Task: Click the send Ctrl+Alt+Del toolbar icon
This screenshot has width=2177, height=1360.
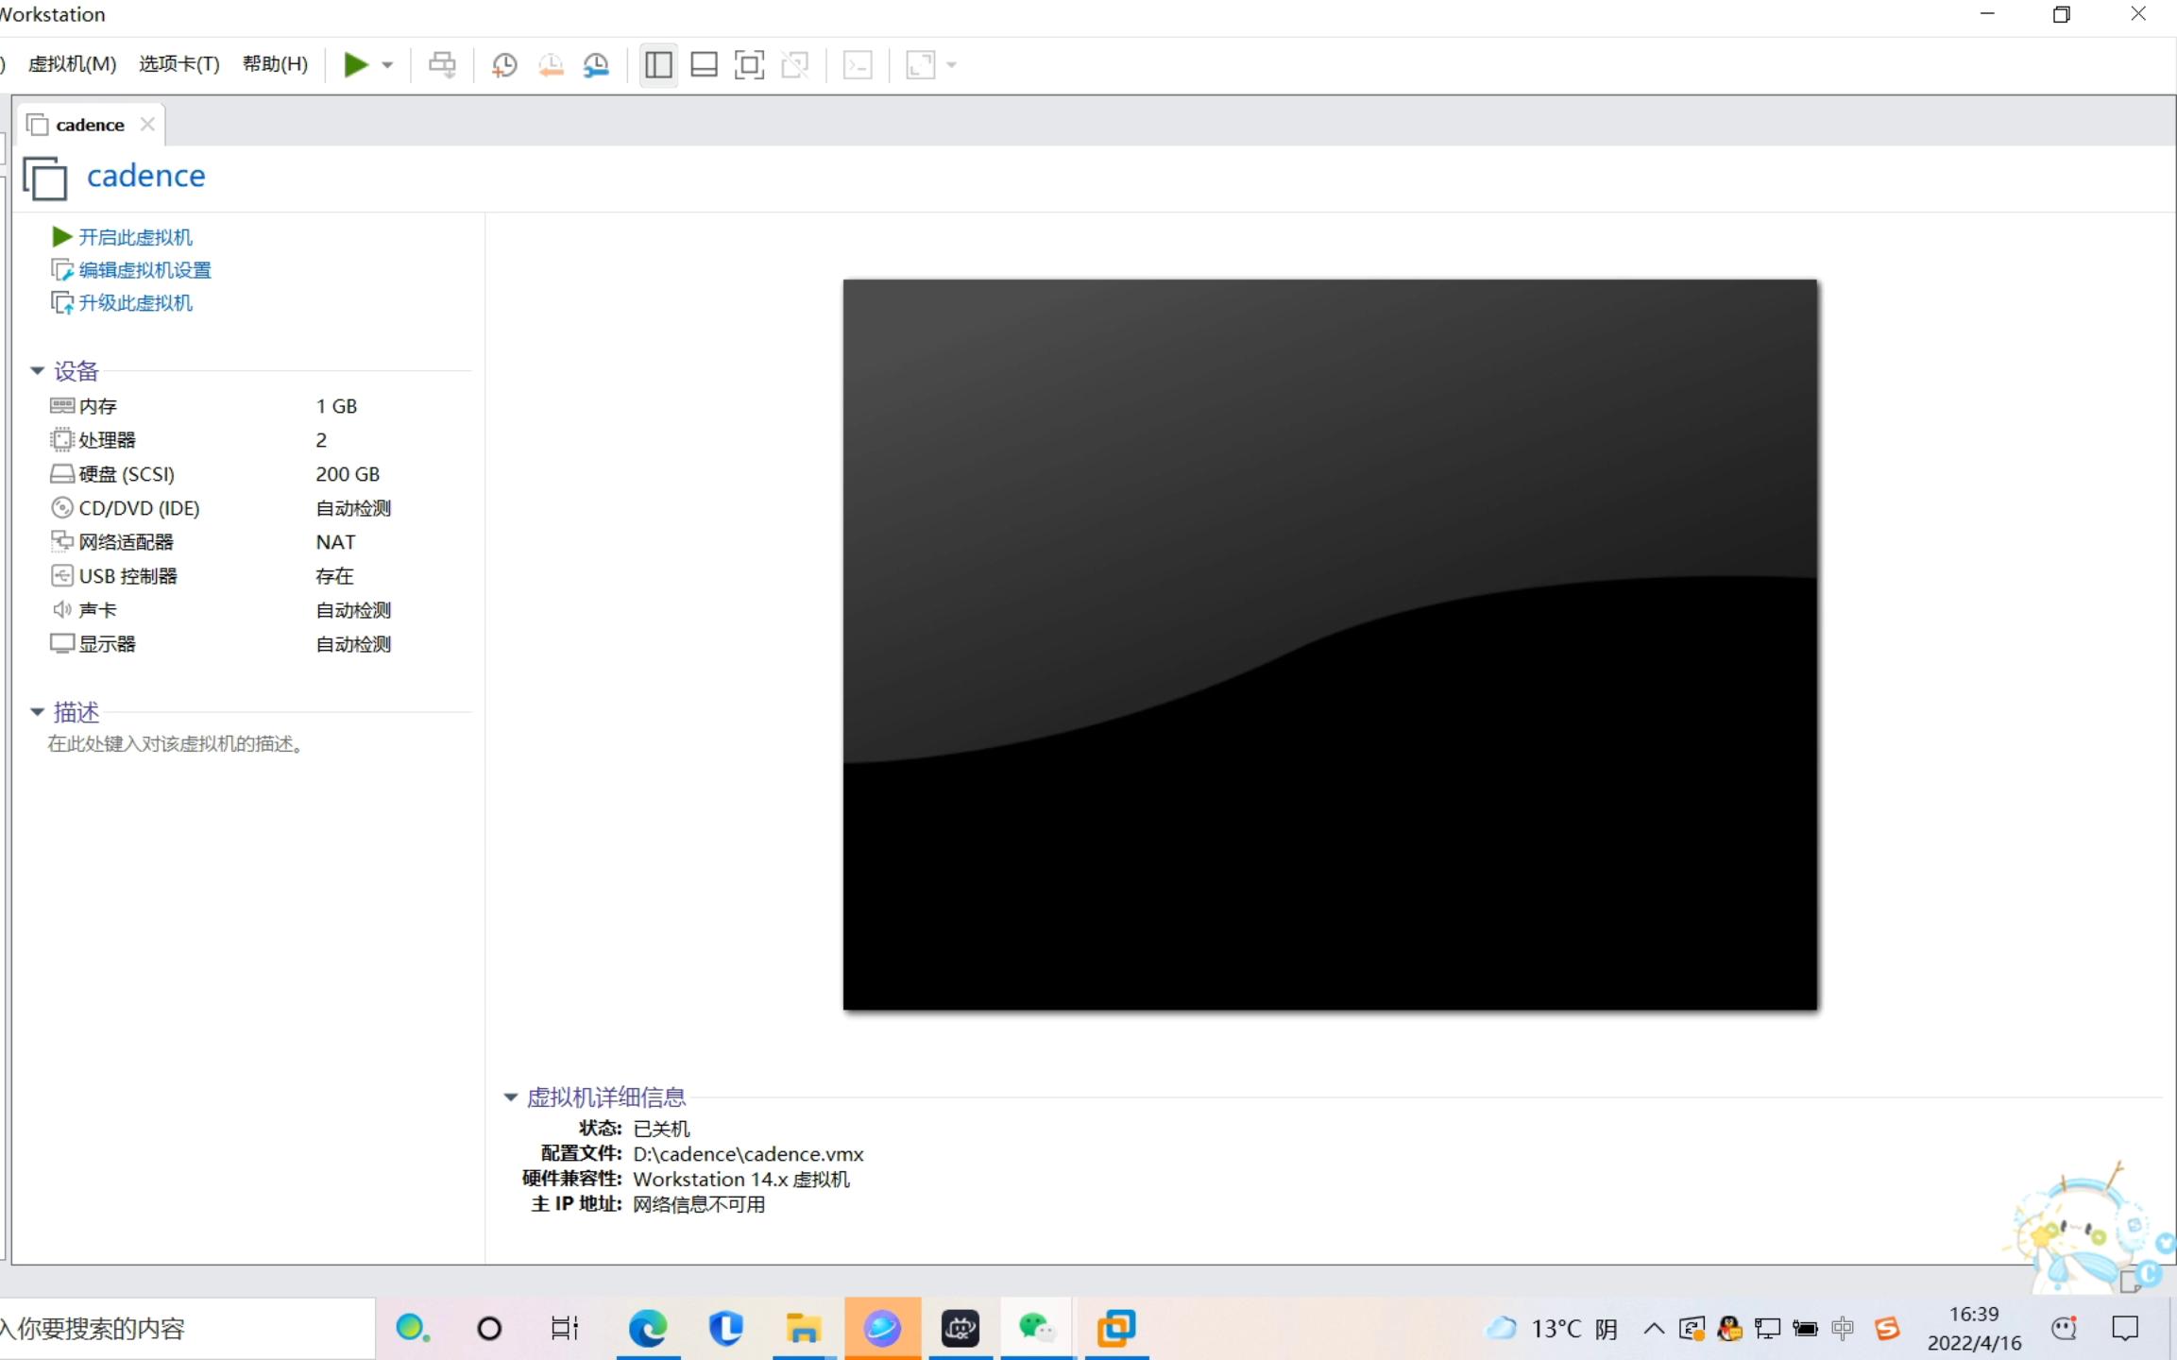Action: click(x=442, y=64)
